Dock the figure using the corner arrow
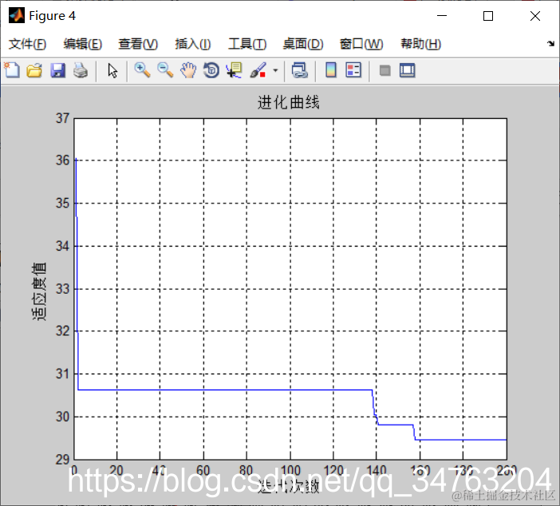This screenshot has width=560, height=506. point(550,44)
